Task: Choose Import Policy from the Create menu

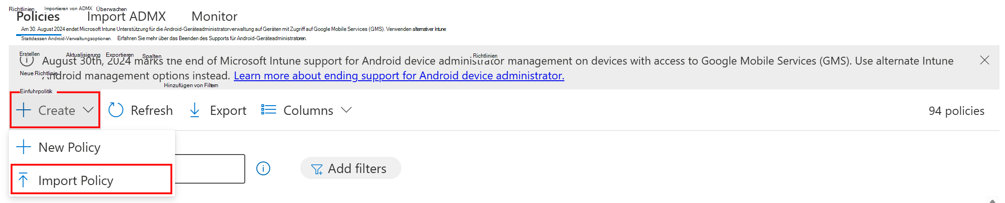Action: (76, 180)
